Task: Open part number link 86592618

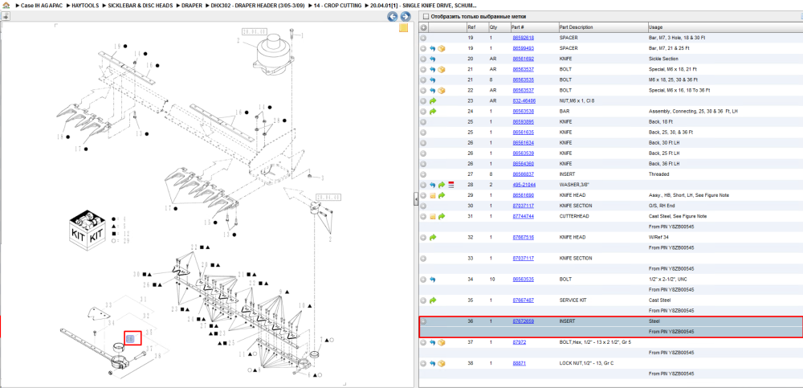Action: [x=524, y=38]
